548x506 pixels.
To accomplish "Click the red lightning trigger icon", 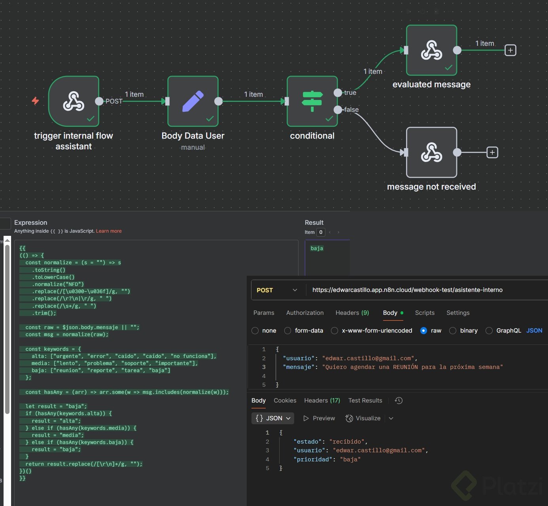I will coord(35,101).
